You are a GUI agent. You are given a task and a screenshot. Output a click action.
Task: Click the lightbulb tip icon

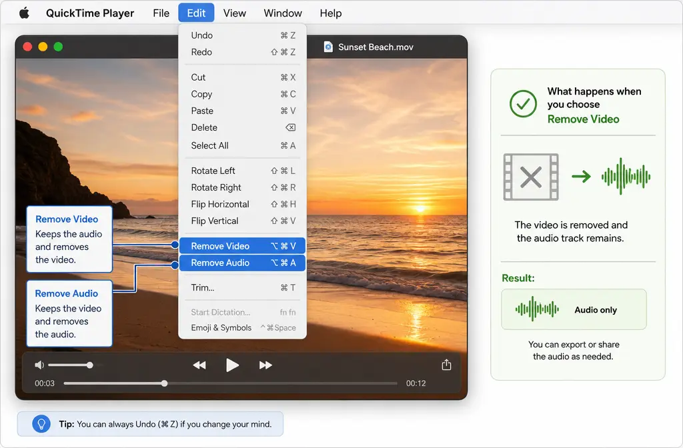pyautogui.click(x=41, y=423)
